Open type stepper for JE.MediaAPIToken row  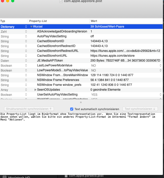(x=26, y=61)
